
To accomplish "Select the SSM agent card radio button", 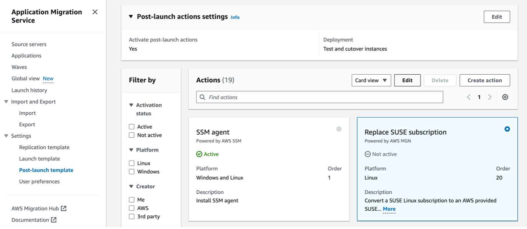I will click(x=339, y=129).
